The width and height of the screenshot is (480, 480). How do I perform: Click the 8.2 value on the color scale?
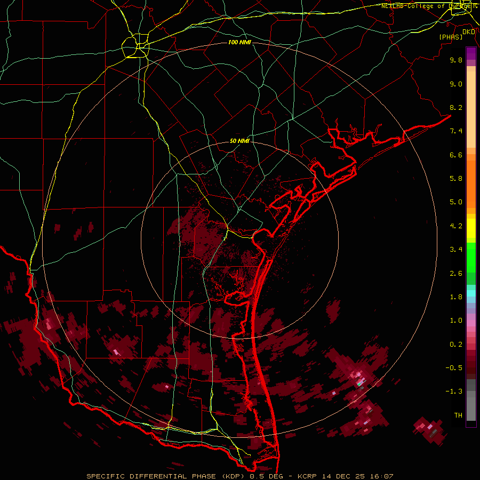(456, 107)
